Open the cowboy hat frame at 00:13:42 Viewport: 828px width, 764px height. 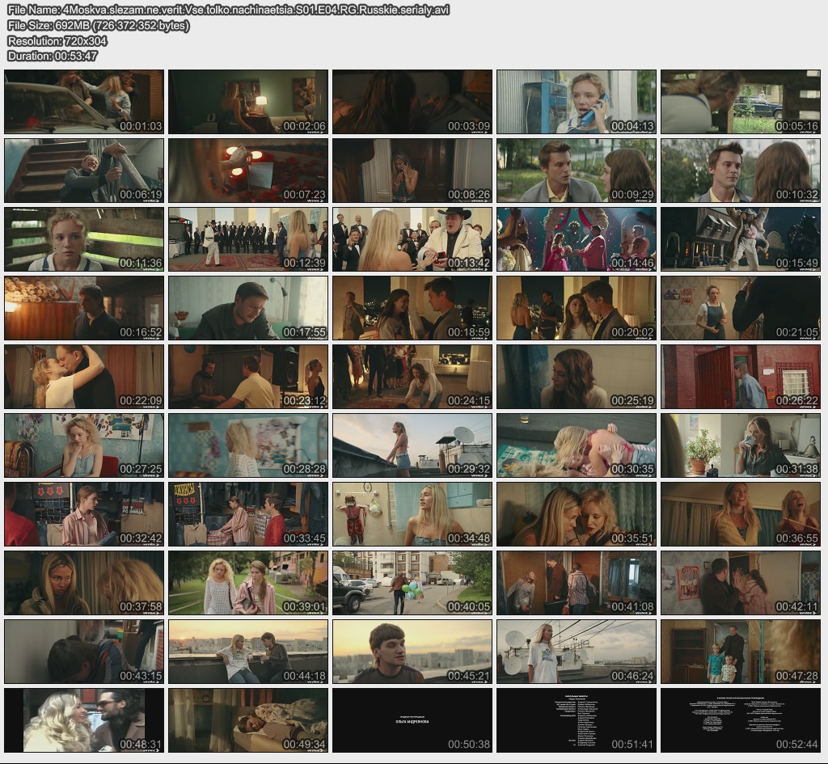(412, 239)
